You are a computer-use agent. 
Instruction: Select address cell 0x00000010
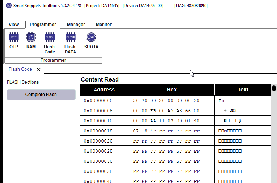[x=104, y=121]
